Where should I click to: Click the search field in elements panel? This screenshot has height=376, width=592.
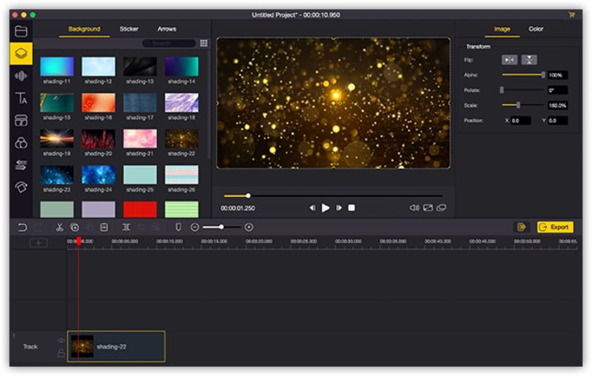pos(169,44)
